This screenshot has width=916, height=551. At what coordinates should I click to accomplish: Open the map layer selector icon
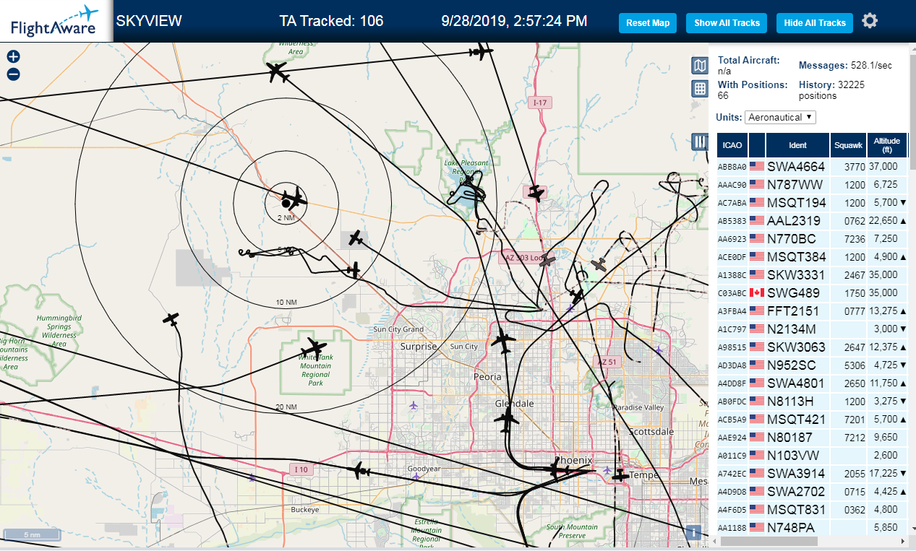pos(699,66)
